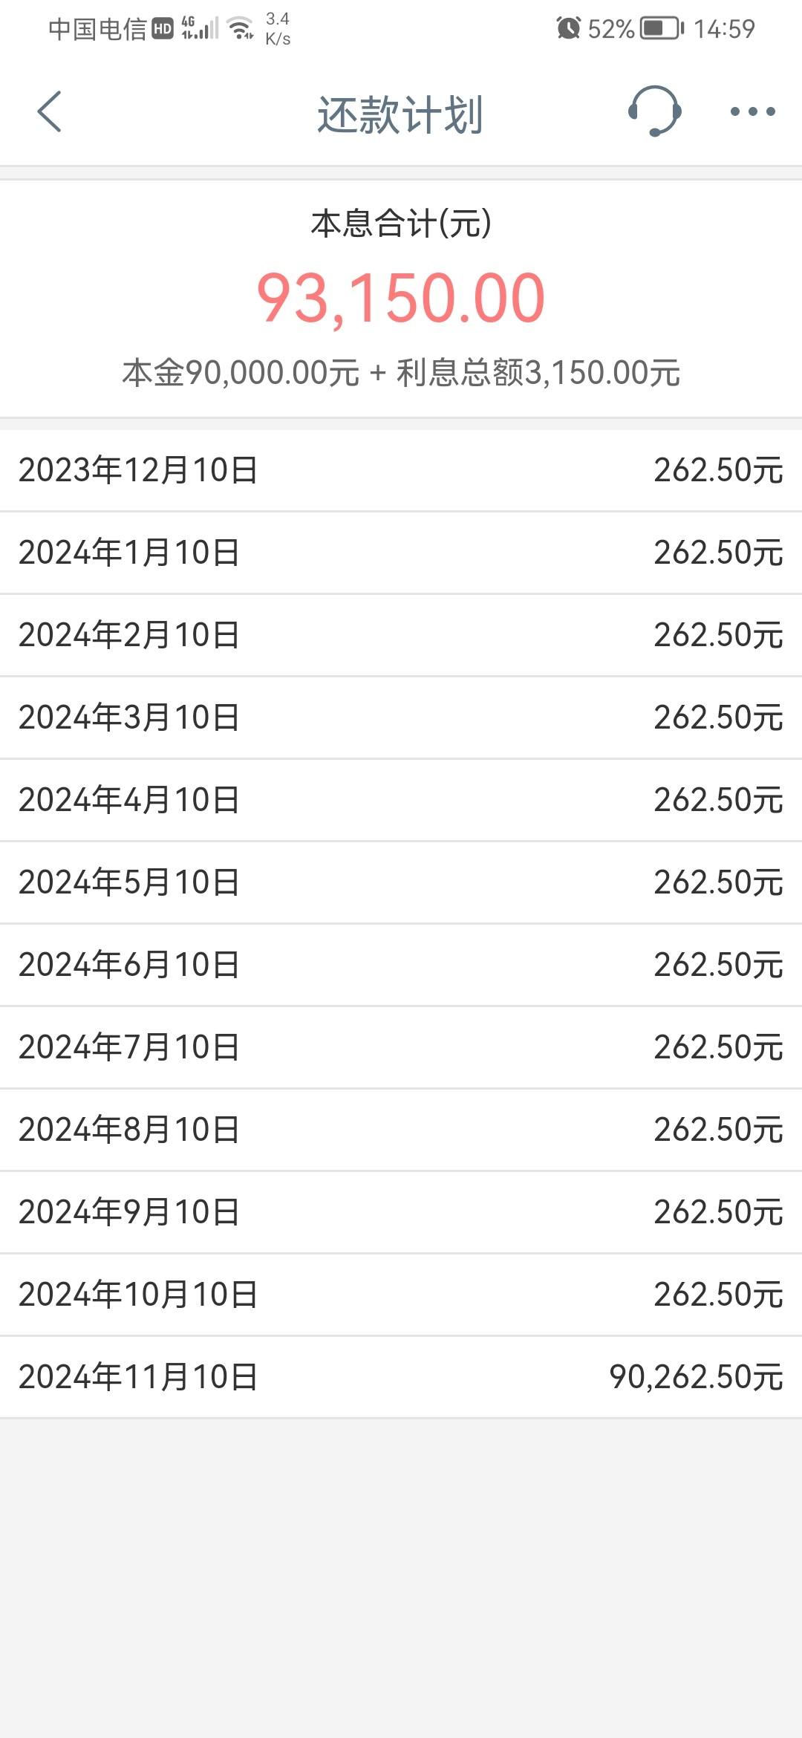Tap the battery indicator icon
This screenshot has width=802, height=1738.
pyautogui.click(x=662, y=28)
